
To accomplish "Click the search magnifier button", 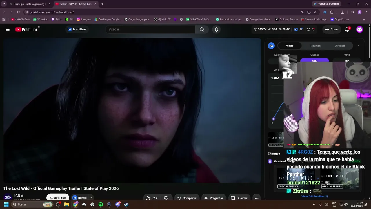I will [202, 29].
